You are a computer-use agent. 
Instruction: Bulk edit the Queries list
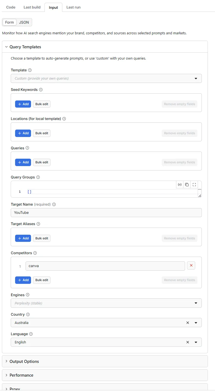pyautogui.click(x=41, y=162)
